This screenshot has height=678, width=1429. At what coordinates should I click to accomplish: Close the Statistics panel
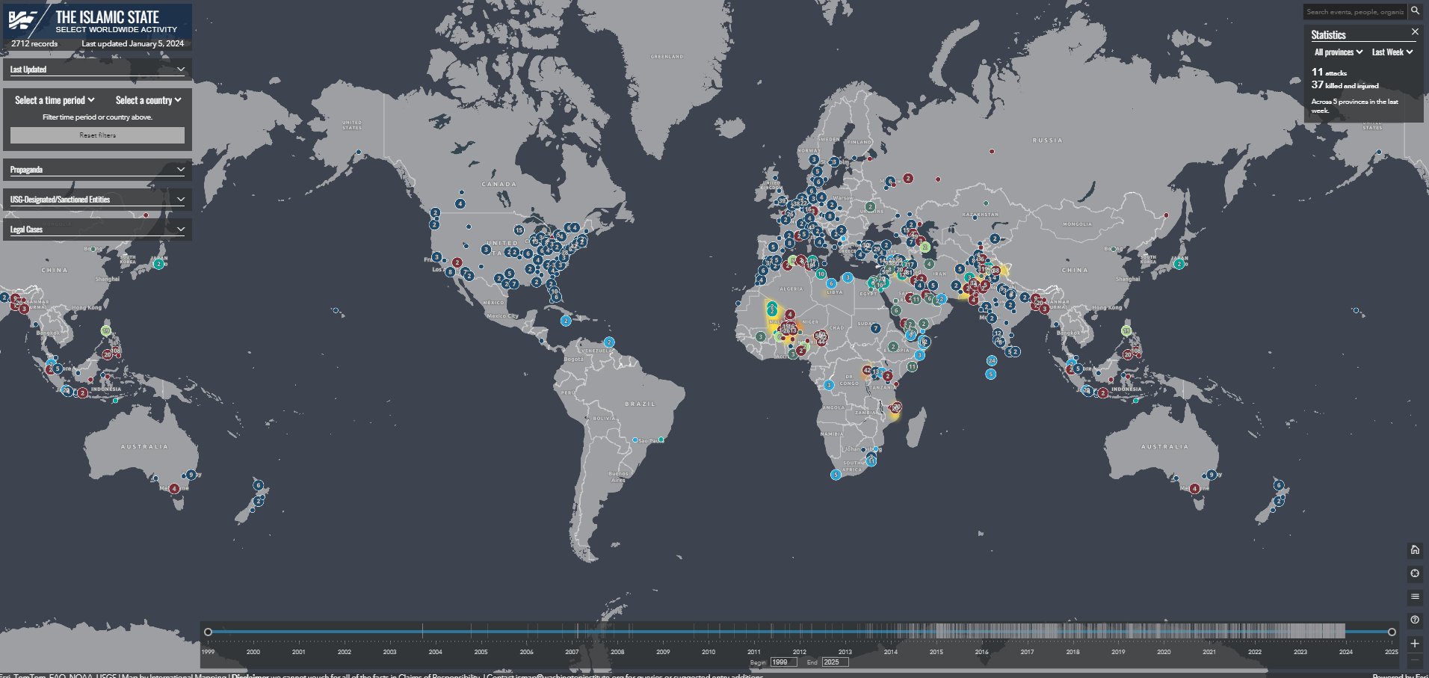[x=1415, y=31]
